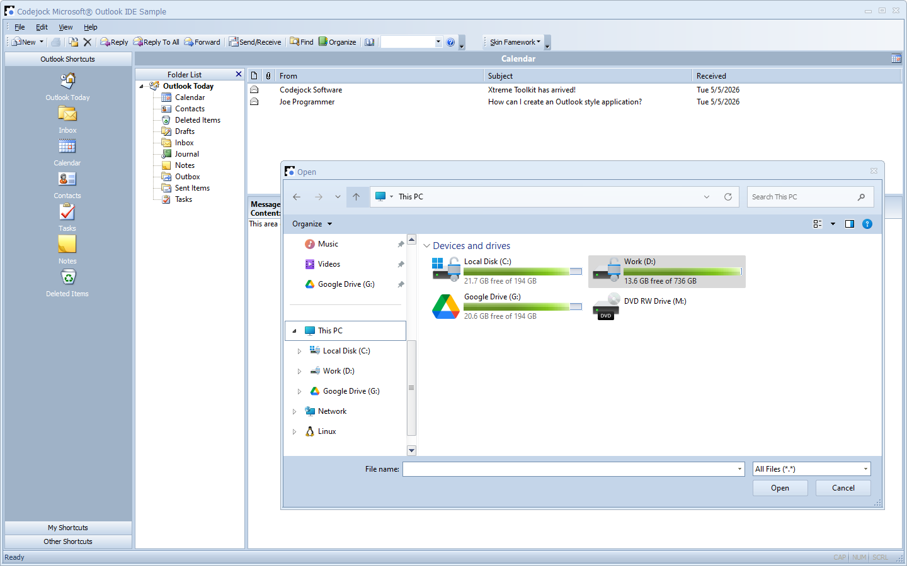Viewport: 907px width, 566px height.
Task: Click the Address Book toolbar icon
Action: click(370, 42)
